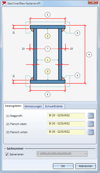Click circled number 1 in diagram
This screenshot has width=100, height=173.
click(48, 60)
